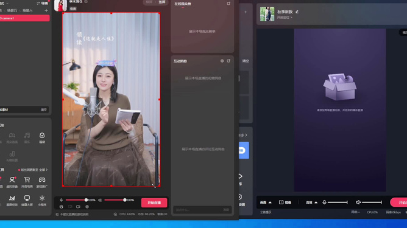This screenshot has width=407, height=228.
Task: Expand 更多 in right window
Action: click(242, 135)
